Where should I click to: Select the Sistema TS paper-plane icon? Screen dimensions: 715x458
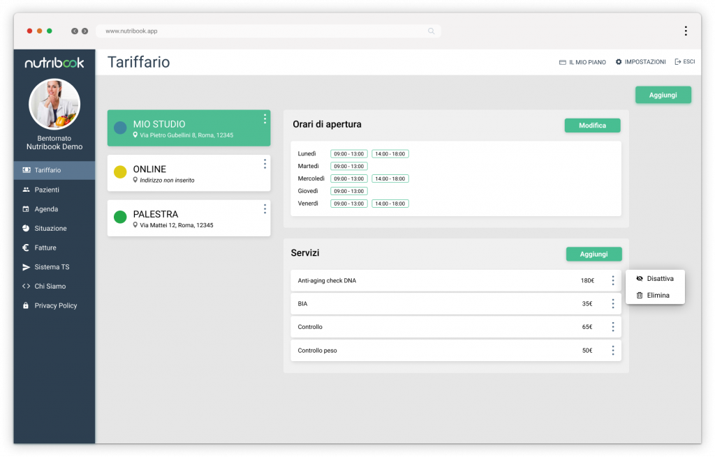pos(26,267)
